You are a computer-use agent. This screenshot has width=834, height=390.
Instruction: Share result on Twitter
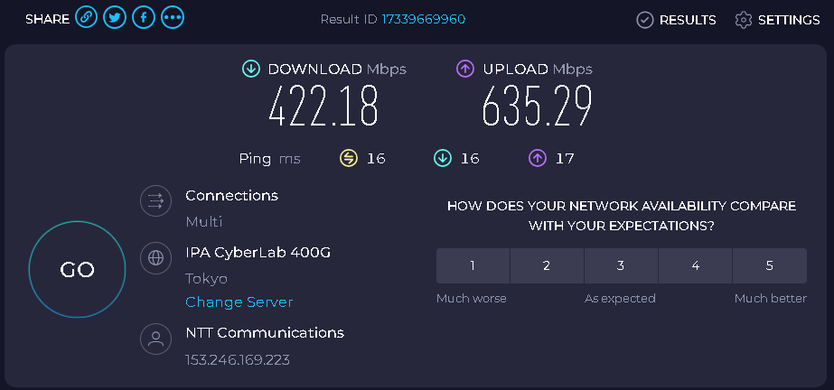(x=115, y=17)
